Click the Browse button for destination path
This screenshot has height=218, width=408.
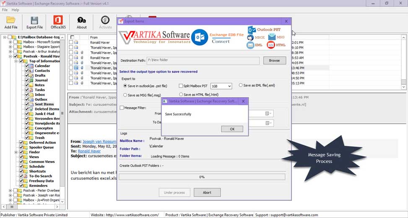point(275,60)
